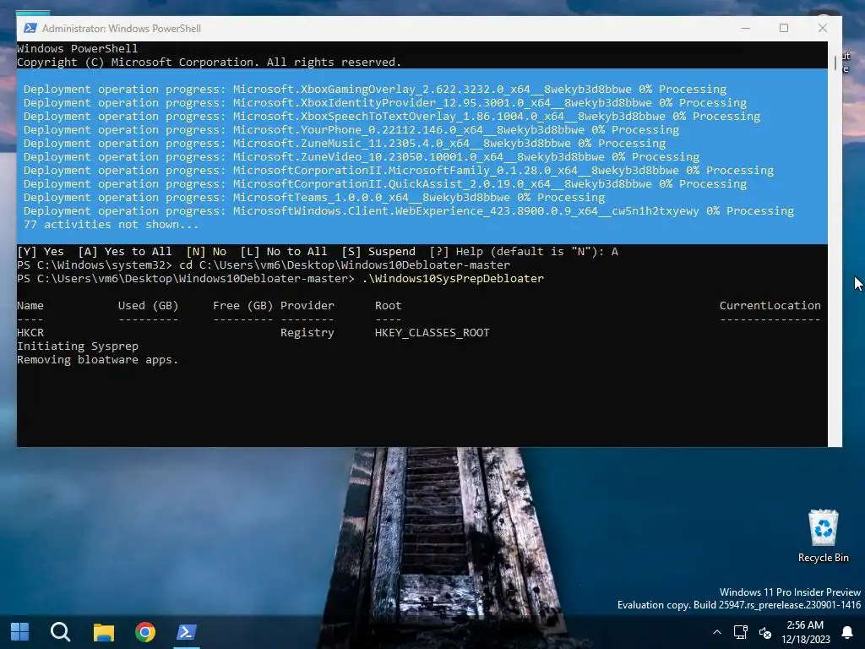Open Google Chrome from the taskbar
Screen dimensions: 865x649
click(x=145, y=632)
